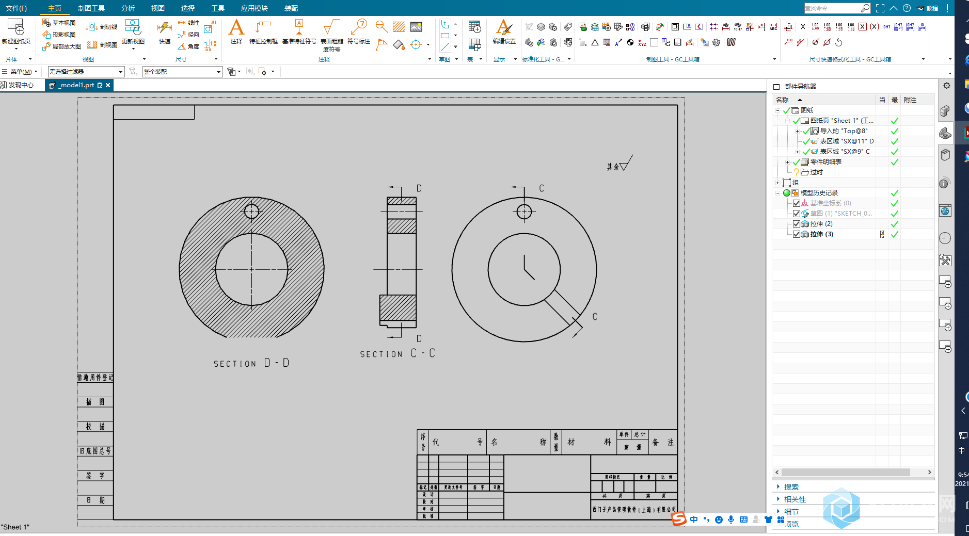
Task: Click the image insert icon in 注释 group
Action: coord(416,27)
